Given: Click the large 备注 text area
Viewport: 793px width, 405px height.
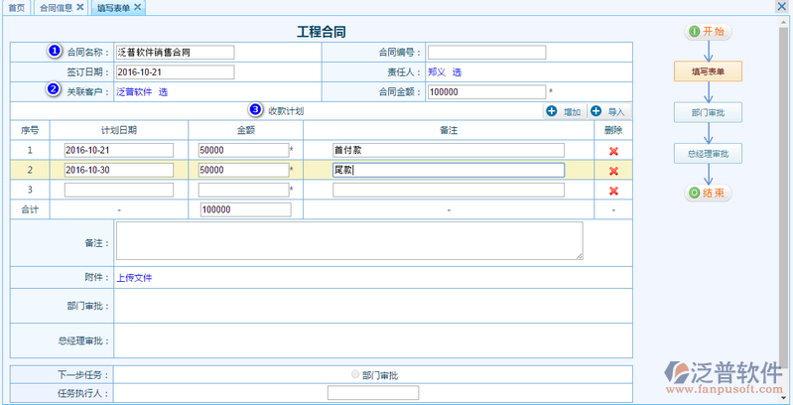Looking at the screenshot, I should 349,240.
